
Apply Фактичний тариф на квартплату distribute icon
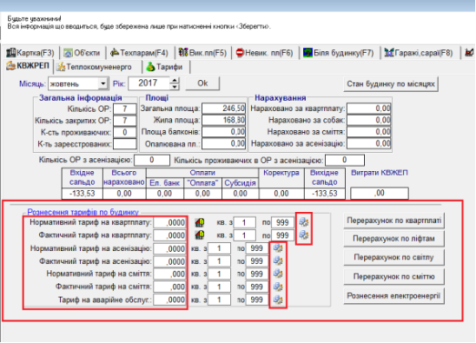(304, 235)
